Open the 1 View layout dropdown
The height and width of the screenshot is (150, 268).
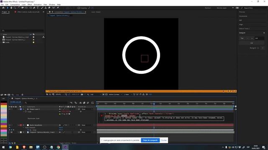pyautogui.click(x=128, y=95)
